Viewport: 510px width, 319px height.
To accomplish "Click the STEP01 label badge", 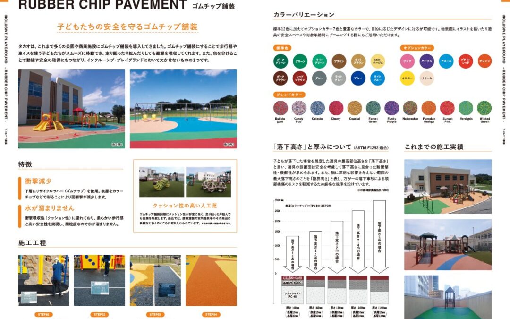I will coord(43,314).
